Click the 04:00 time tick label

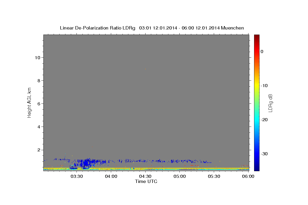tap(111, 176)
